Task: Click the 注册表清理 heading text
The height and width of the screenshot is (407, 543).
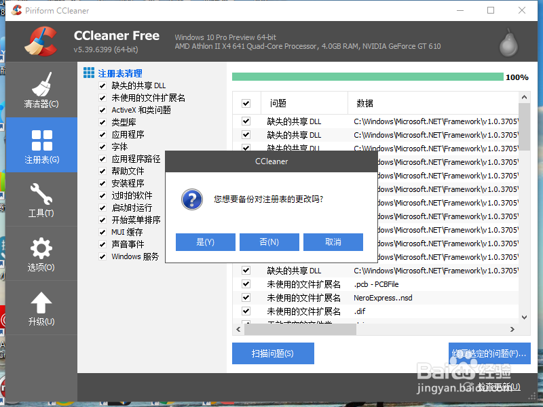Action: pos(120,73)
